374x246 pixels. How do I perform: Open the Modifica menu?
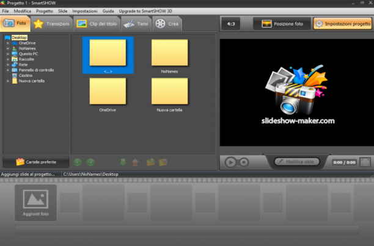pyautogui.click(x=22, y=11)
